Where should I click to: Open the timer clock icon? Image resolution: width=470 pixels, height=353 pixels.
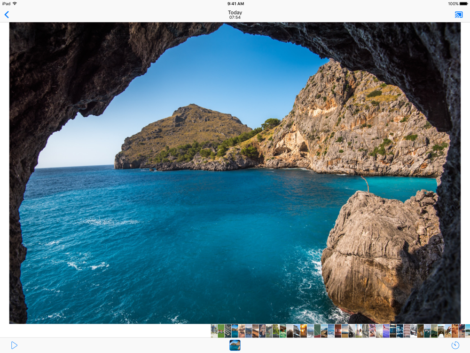455,345
